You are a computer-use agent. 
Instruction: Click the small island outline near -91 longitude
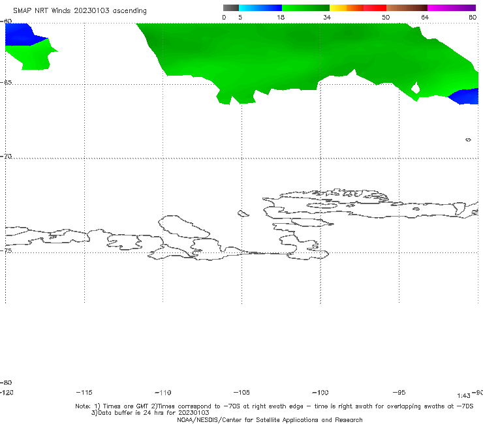pyautogui.click(x=468, y=140)
